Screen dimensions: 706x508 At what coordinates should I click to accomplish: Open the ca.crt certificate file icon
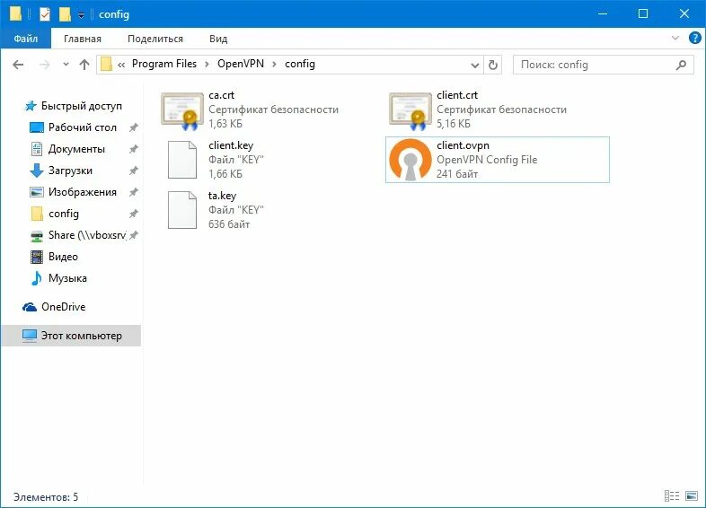182,110
